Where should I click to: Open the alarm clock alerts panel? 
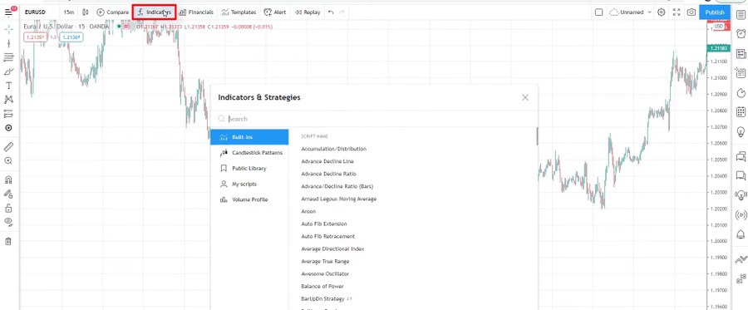pyautogui.click(x=741, y=33)
